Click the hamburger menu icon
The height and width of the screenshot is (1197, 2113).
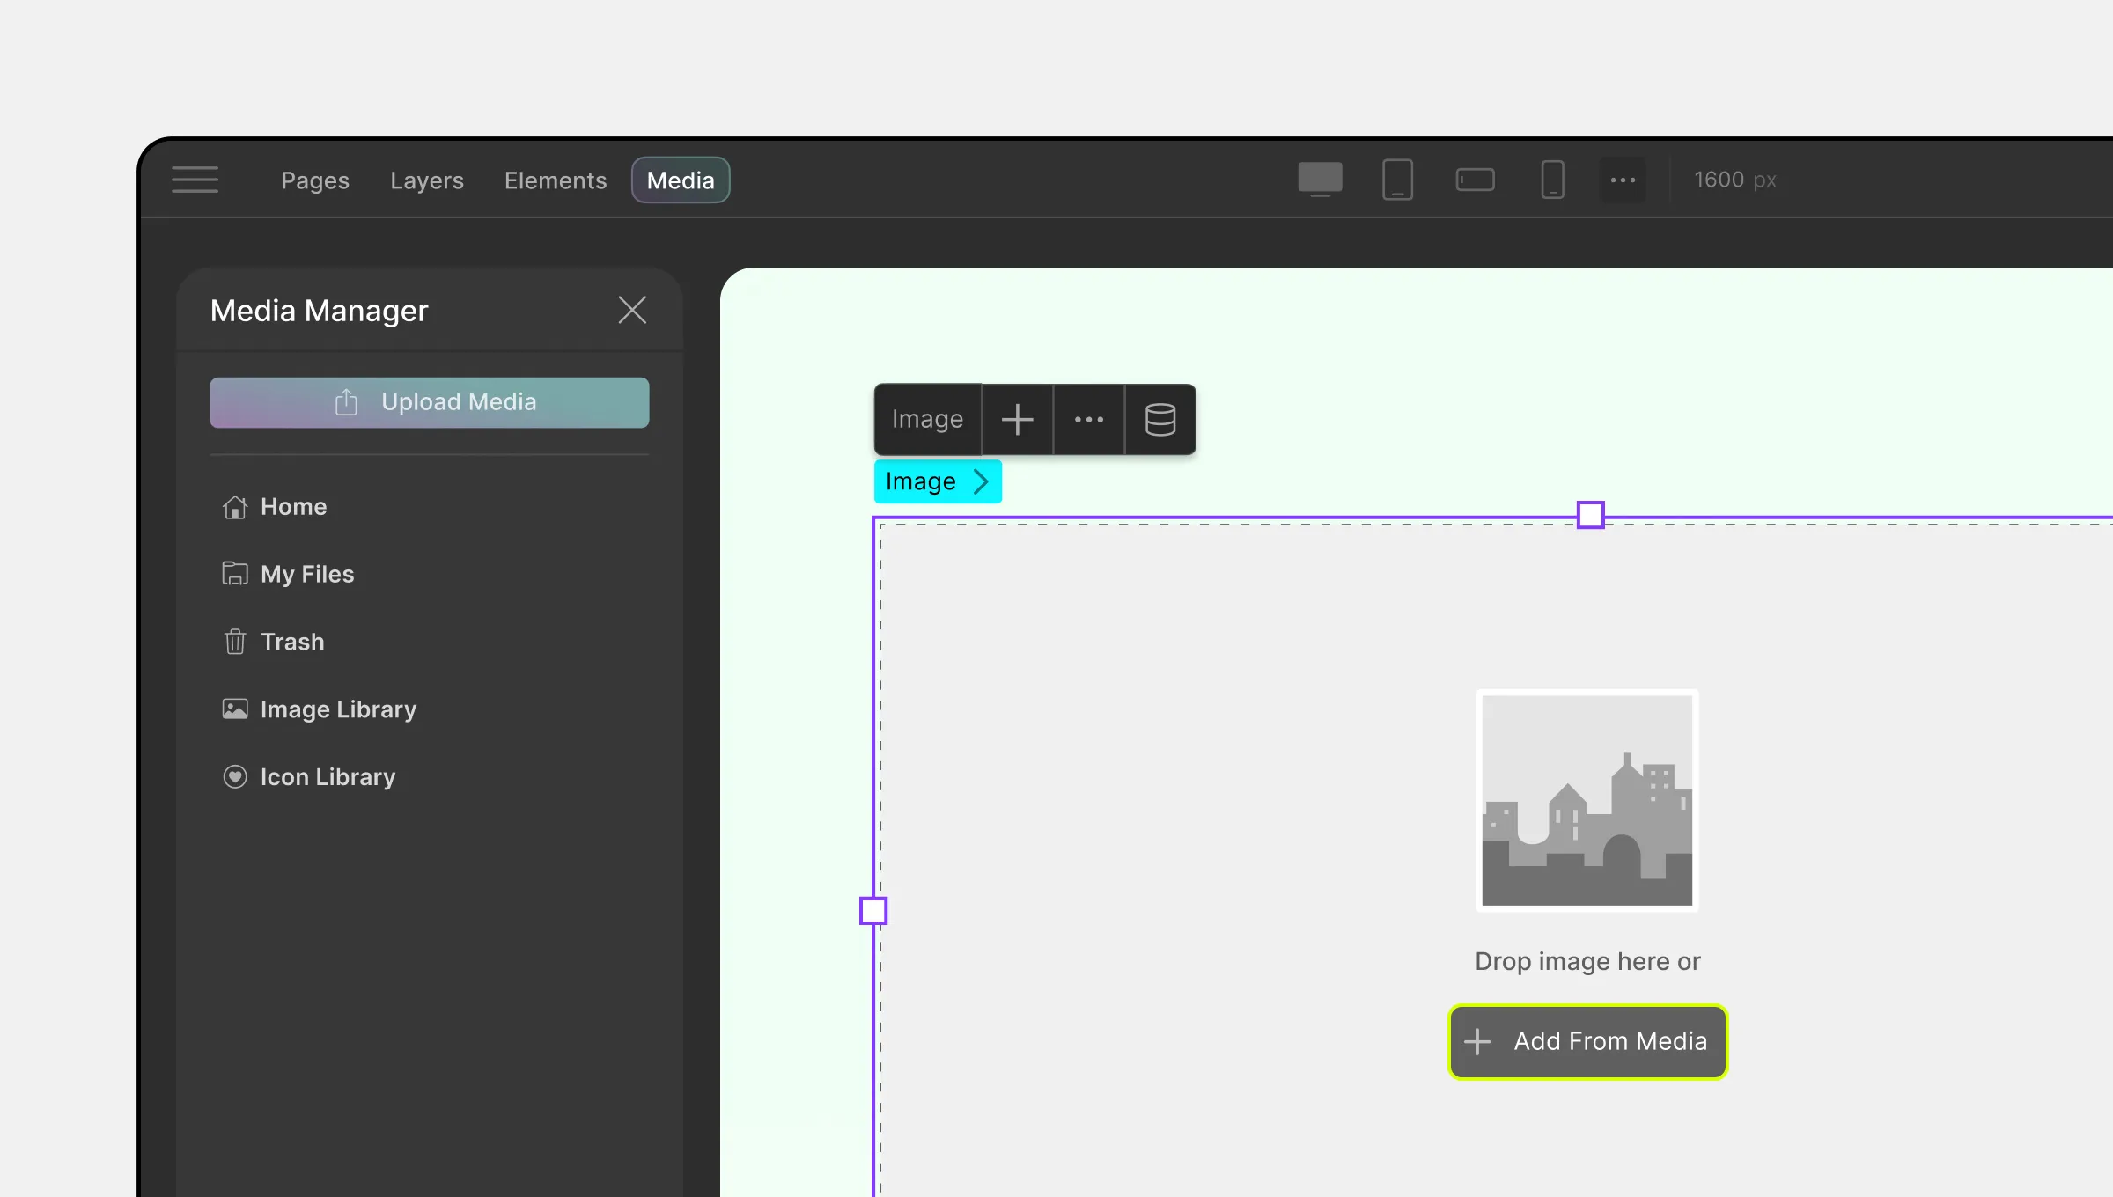[x=196, y=179]
